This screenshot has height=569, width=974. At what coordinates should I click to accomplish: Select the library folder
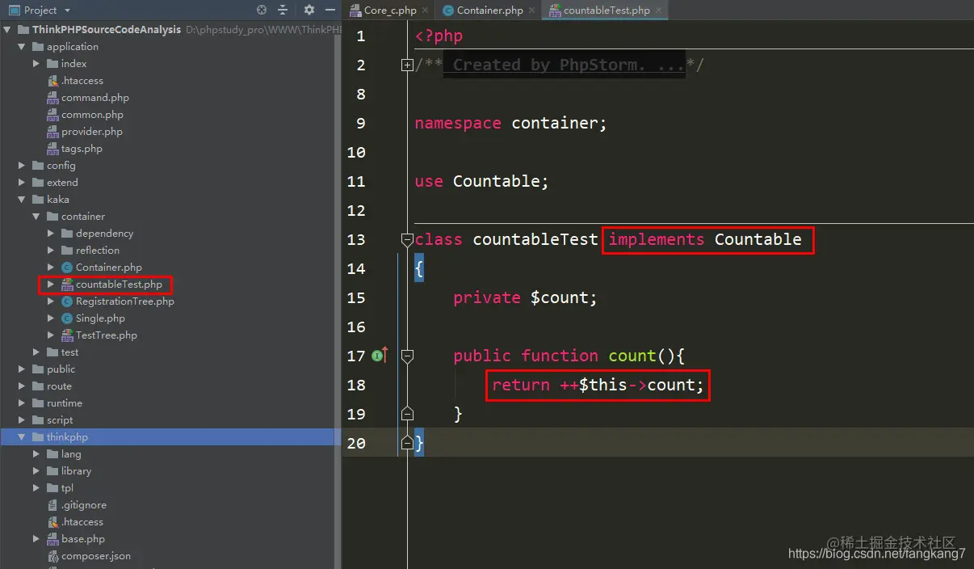point(76,471)
